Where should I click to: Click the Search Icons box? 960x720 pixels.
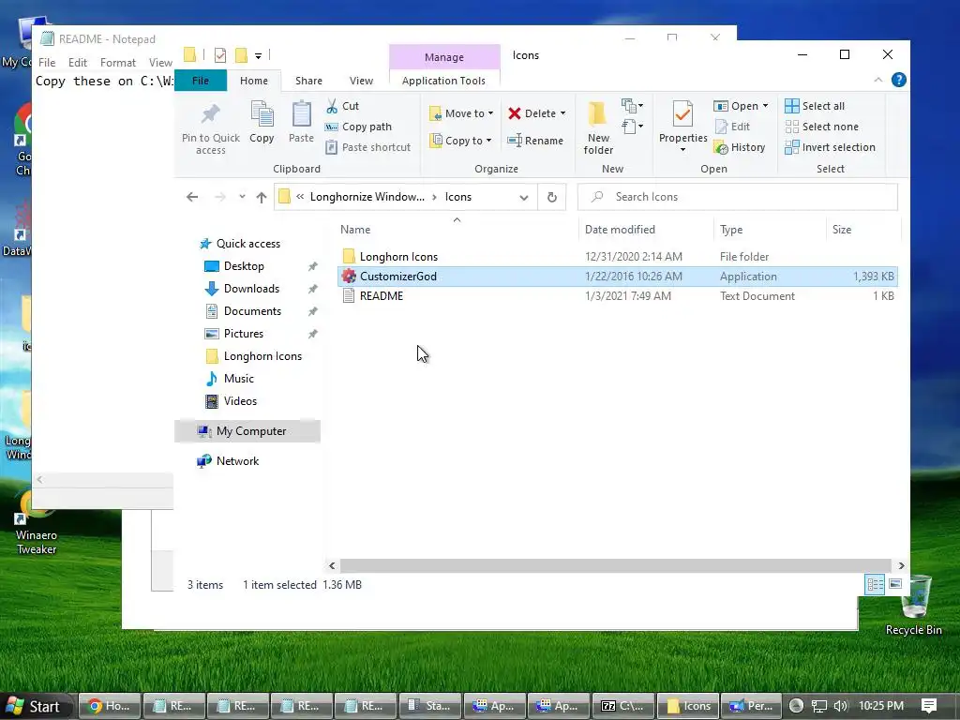(x=737, y=197)
